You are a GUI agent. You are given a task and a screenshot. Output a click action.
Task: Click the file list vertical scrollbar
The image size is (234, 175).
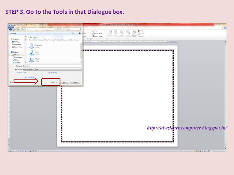tap(81, 53)
